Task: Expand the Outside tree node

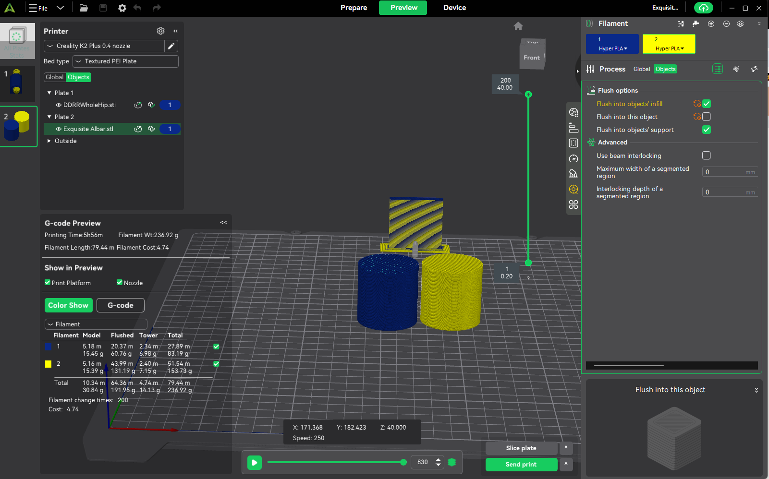Action: (x=49, y=141)
